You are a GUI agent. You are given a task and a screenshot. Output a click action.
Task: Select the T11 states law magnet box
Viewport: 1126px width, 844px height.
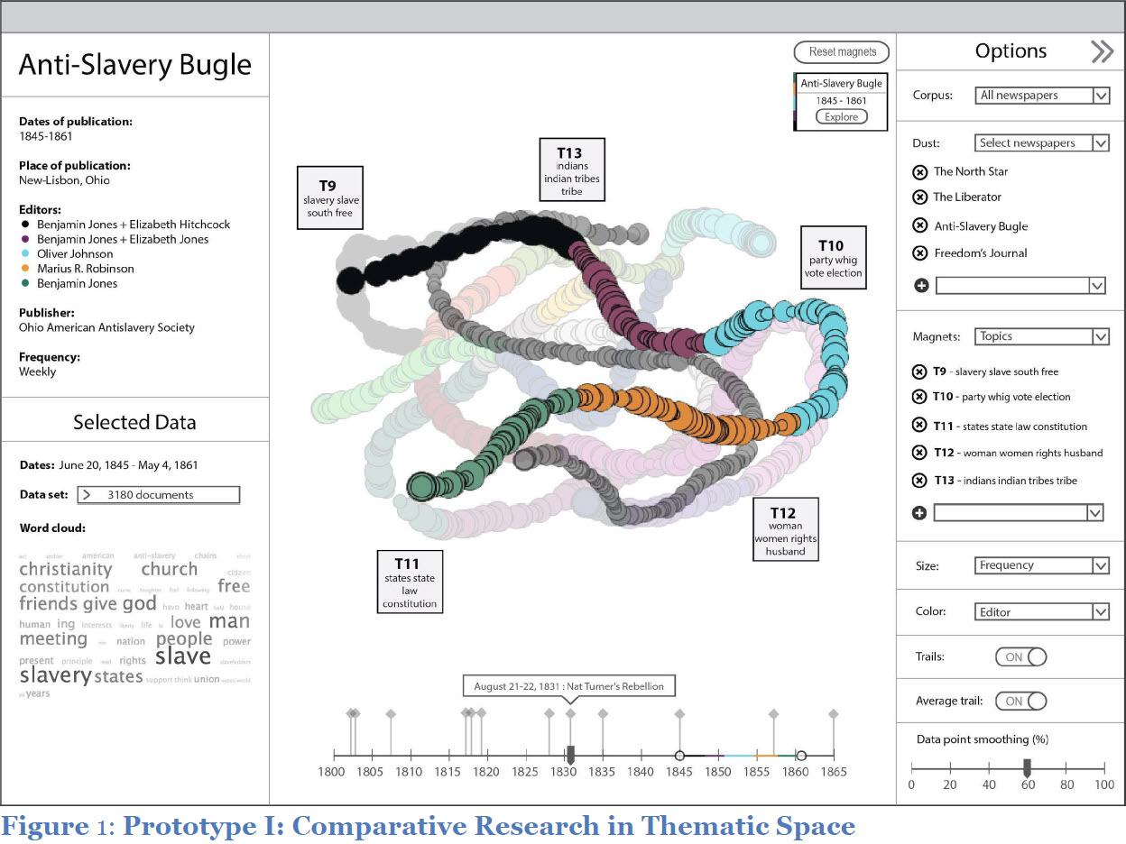click(x=410, y=582)
